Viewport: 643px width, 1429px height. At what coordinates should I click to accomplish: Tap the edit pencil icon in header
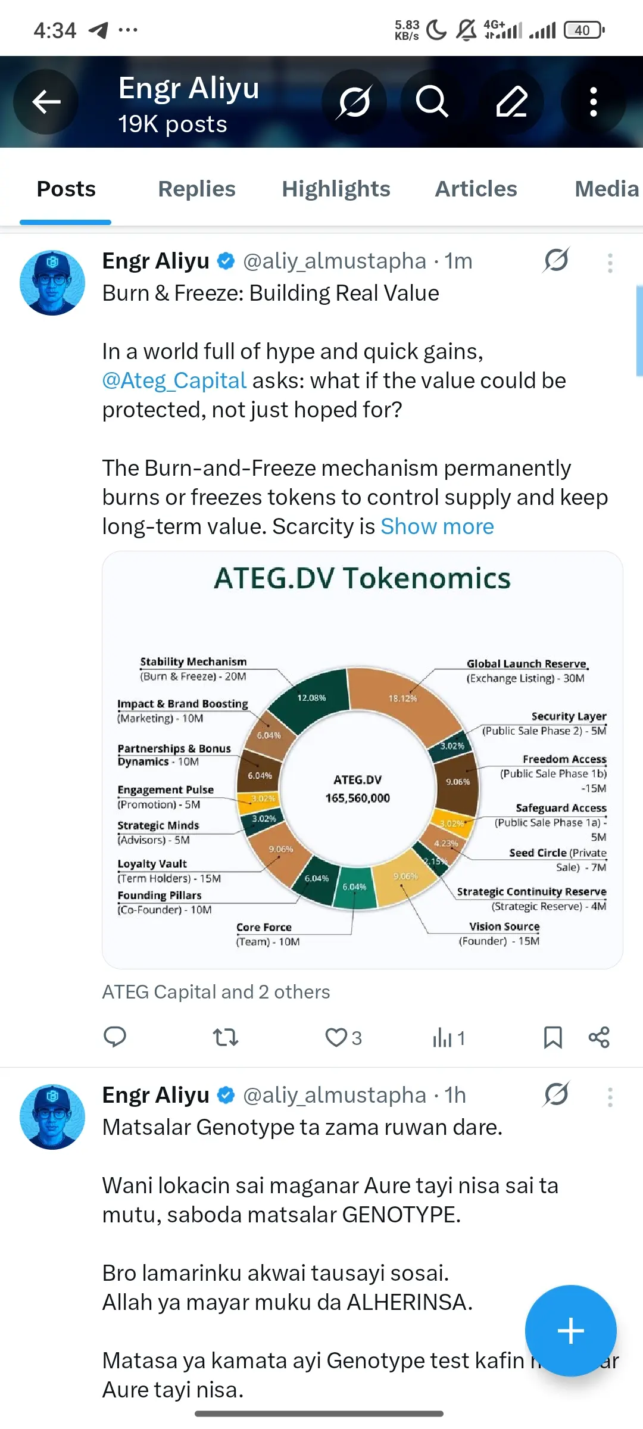512,102
